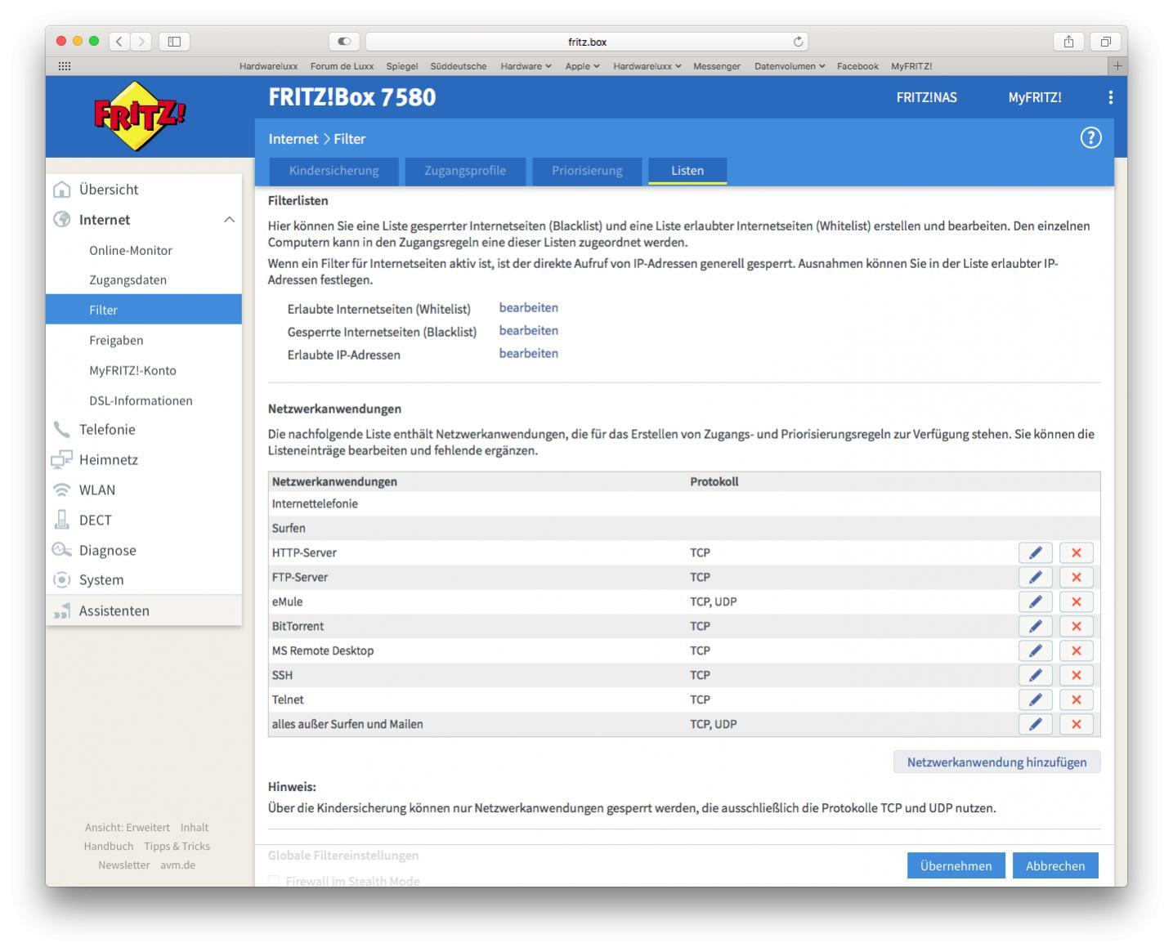Open the help question mark icon
This screenshot has height=952, width=1173.
[x=1090, y=138]
